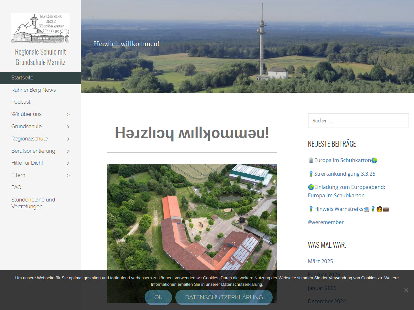Click the Suchen search field
This screenshot has height=310, width=414.
358,121
